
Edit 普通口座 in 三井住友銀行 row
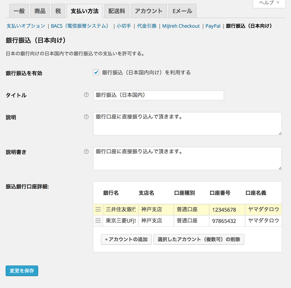pos(191,209)
